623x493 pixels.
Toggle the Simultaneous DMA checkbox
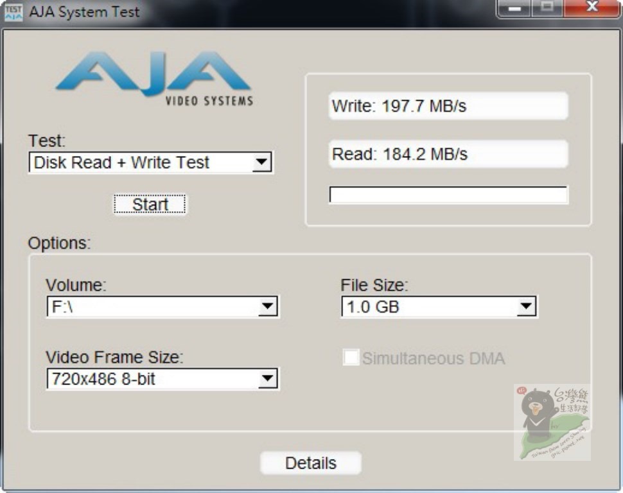tap(351, 358)
